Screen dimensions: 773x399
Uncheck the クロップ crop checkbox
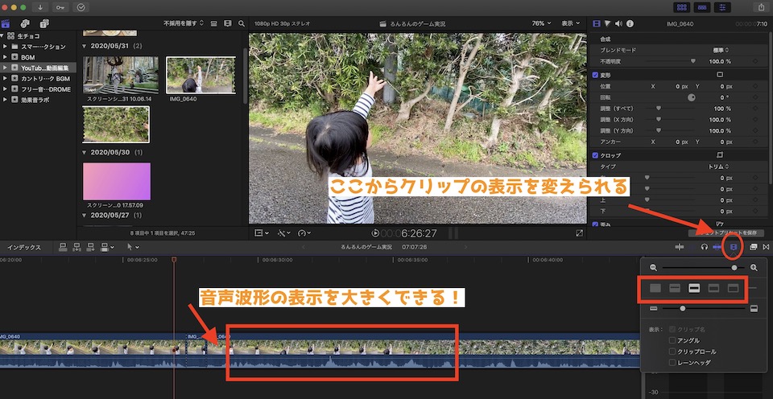[595, 155]
